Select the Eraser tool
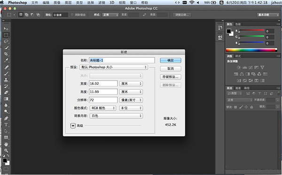This screenshot has width=282, height=175. (x=6, y=93)
